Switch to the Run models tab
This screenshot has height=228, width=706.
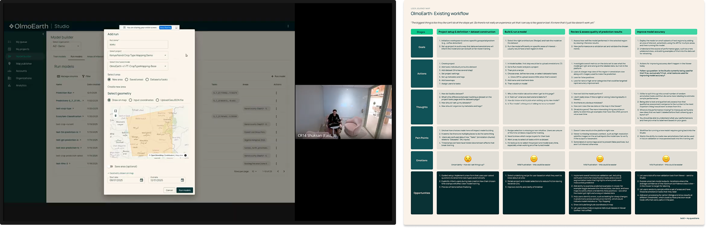pos(76,57)
